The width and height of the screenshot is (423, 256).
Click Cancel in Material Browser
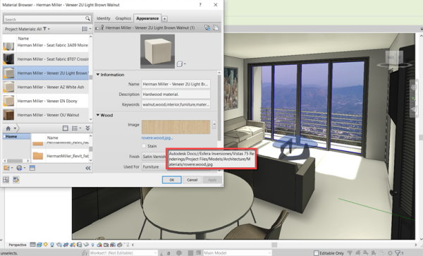(192, 180)
